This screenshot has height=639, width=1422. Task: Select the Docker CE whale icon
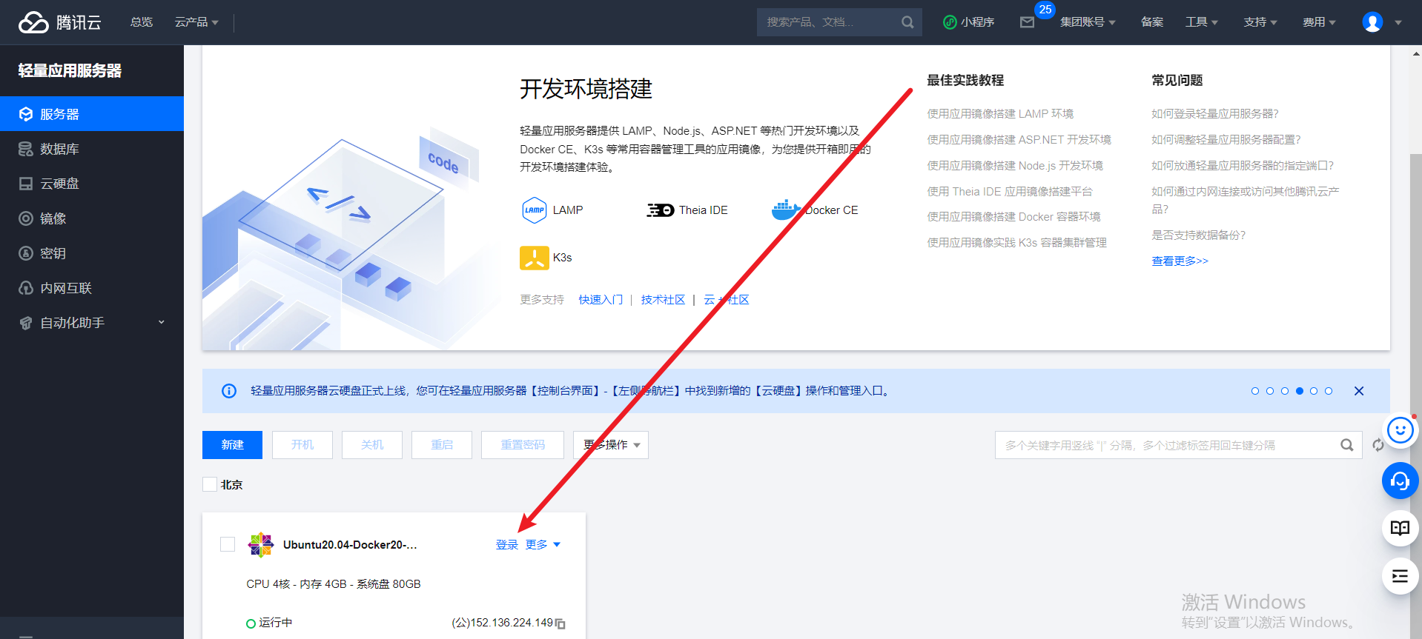786,210
